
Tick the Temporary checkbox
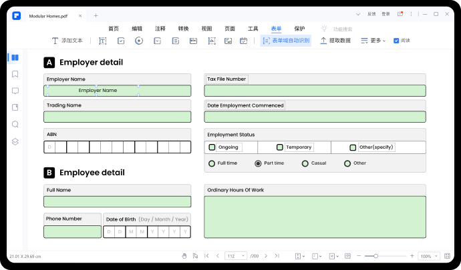pyautogui.click(x=280, y=147)
